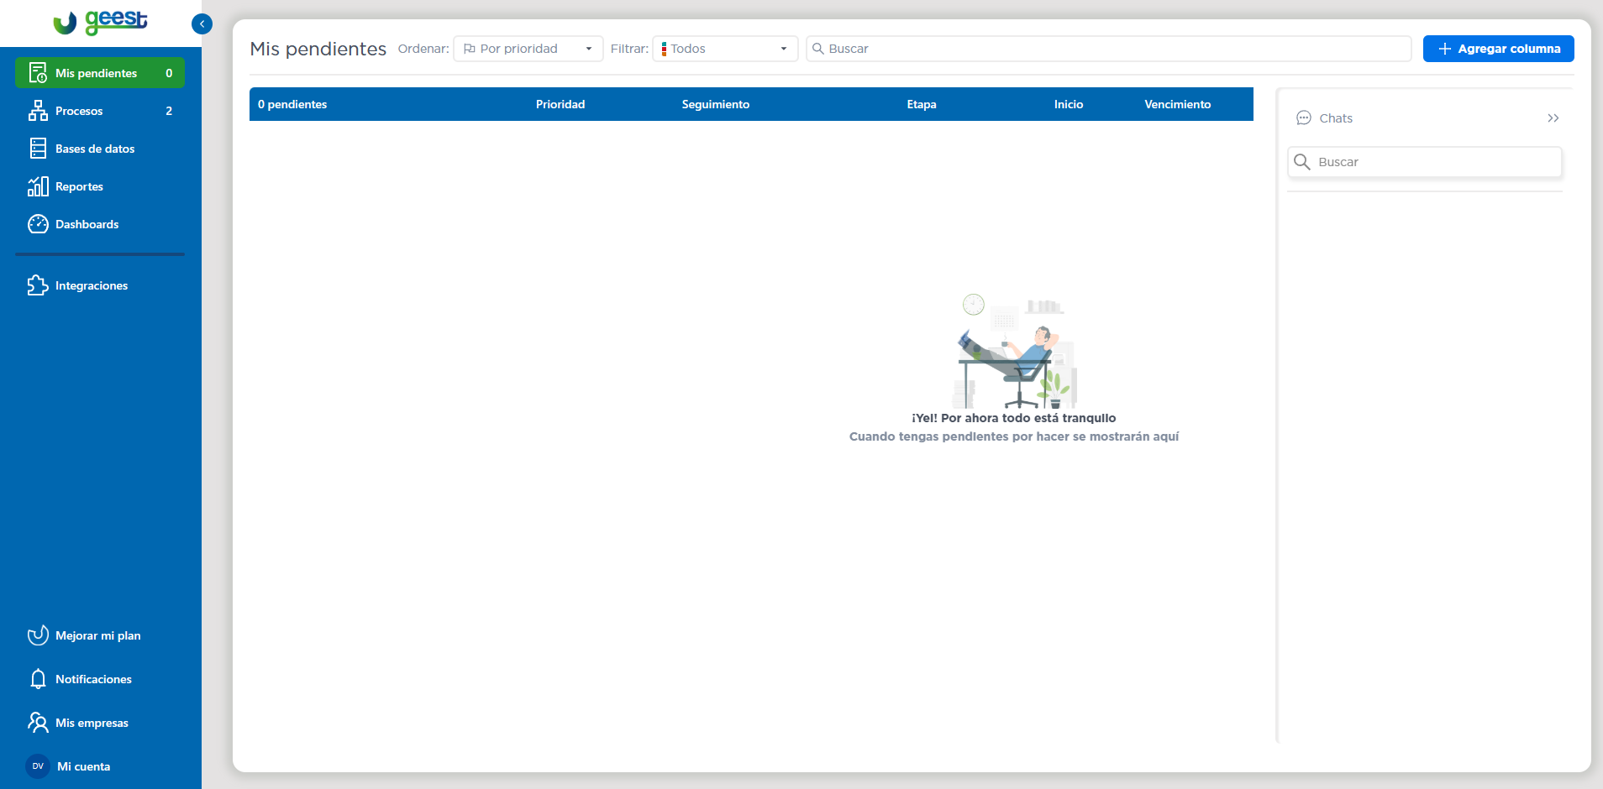The height and width of the screenshot is (789, 1603).
Task: Open Mis empresas people icon
Action: click(38, 723)
